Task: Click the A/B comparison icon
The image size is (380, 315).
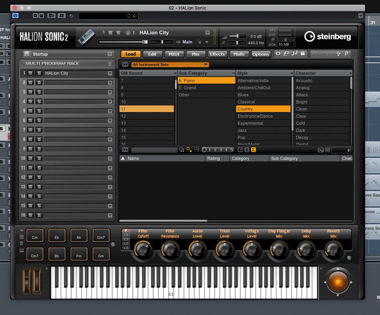Action: 51,16
